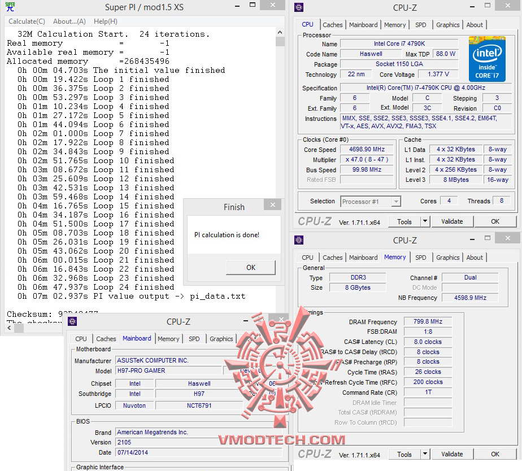Screen dimensions: 522x471
Task: Switch to Memory tab in Mainboard CPU-Z window
Action: click(168, 339)
